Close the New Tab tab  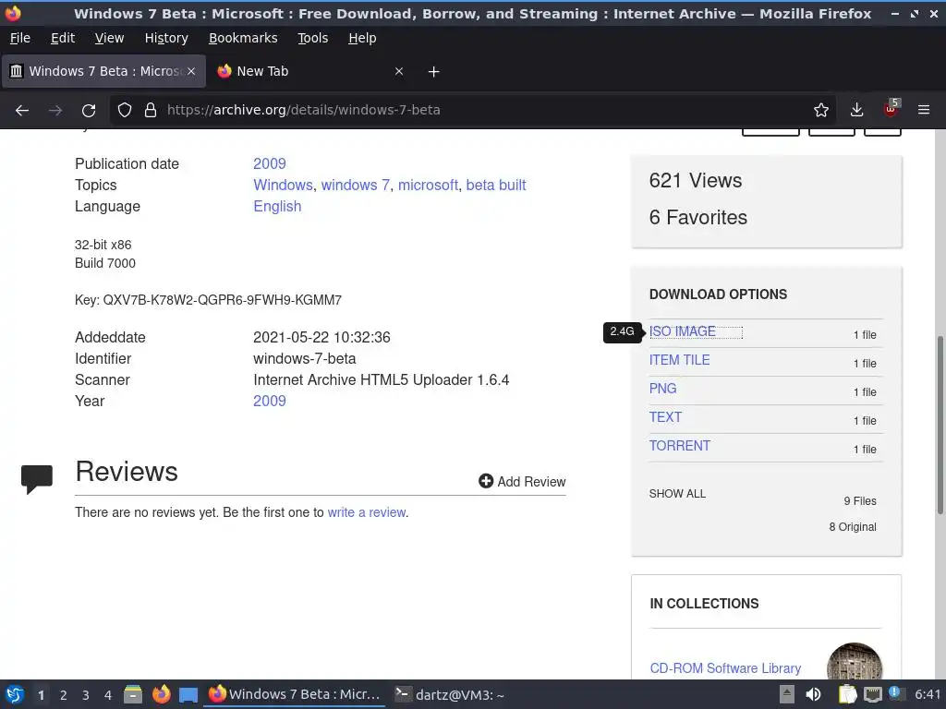click(399, 71)
